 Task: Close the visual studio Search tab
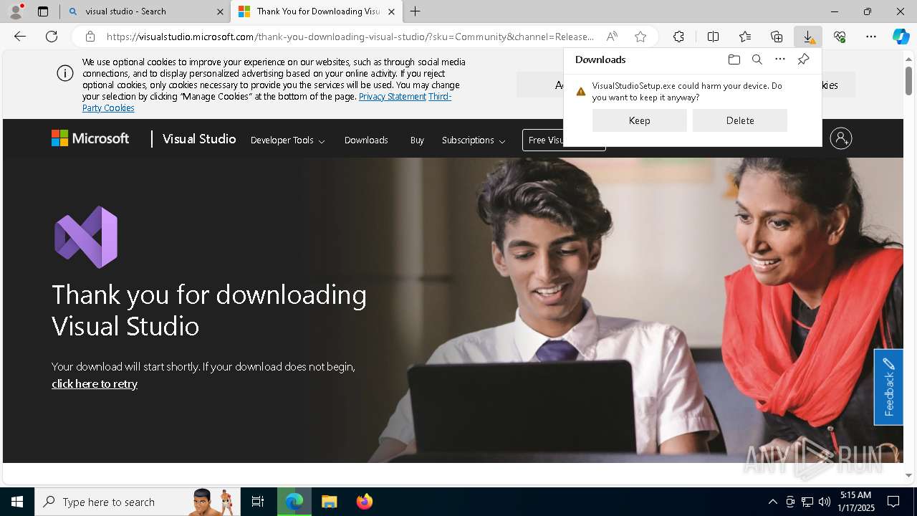point(220,11)
